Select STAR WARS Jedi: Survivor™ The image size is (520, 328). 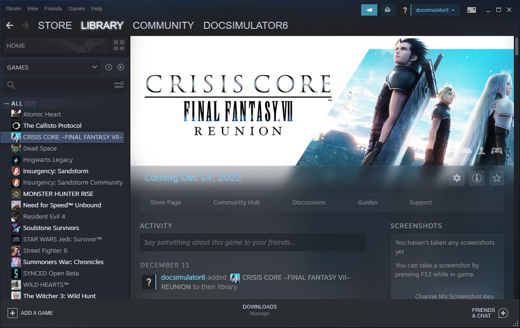[63, 239]
